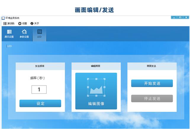Click the 编辑图像 text label
The width and height of the screenshot is (190, 129).
click(96, 104)
